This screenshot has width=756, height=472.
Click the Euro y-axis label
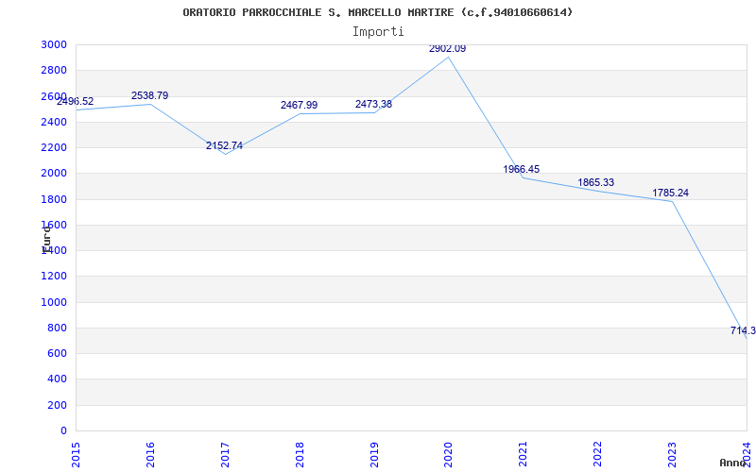45,239
